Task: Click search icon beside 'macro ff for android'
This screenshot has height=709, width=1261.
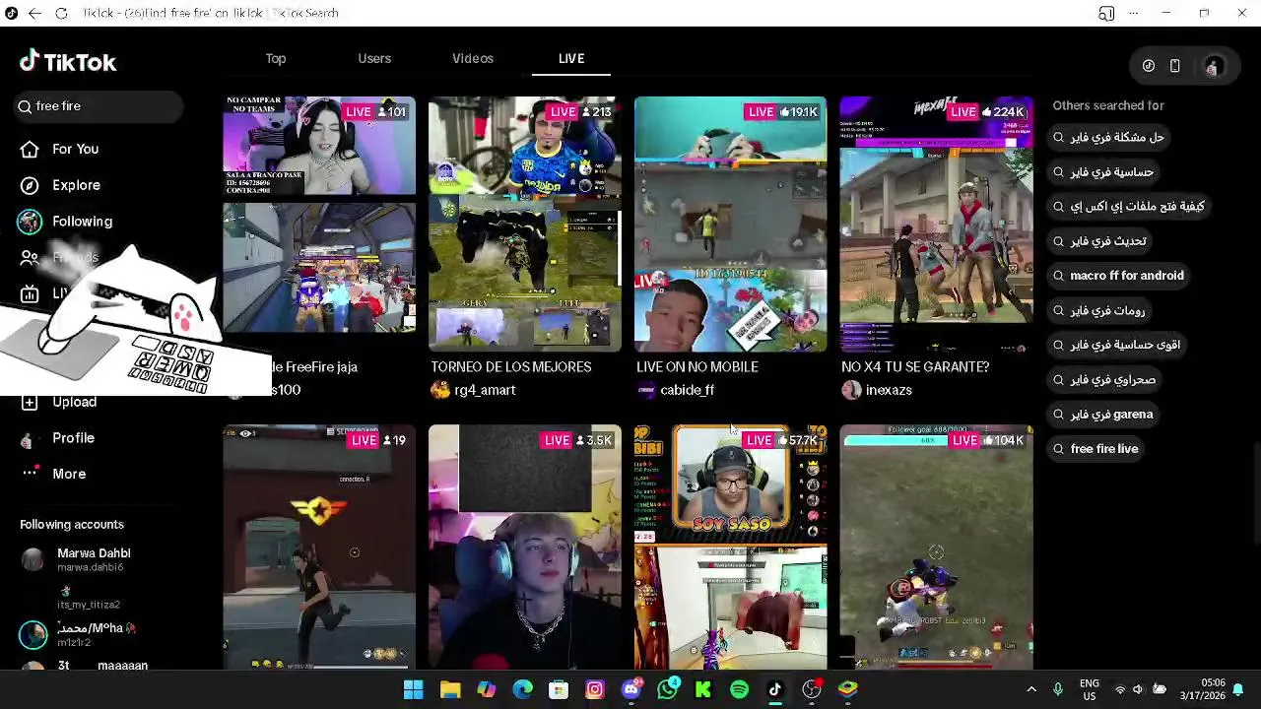Action: pyautogui.click(x=1059, y=276)
